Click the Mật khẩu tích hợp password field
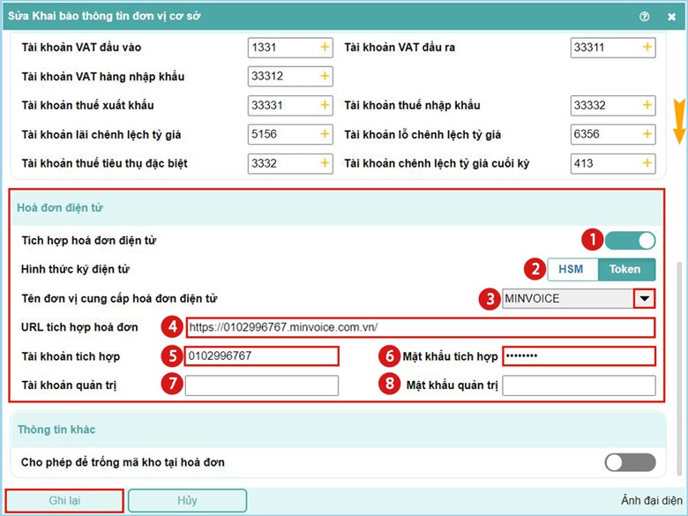This screenshot has height=516, width=688. [x=579, y=356]
